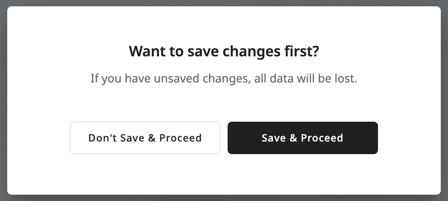Choose the Don't Save & Proceed option

coord(145,138)
